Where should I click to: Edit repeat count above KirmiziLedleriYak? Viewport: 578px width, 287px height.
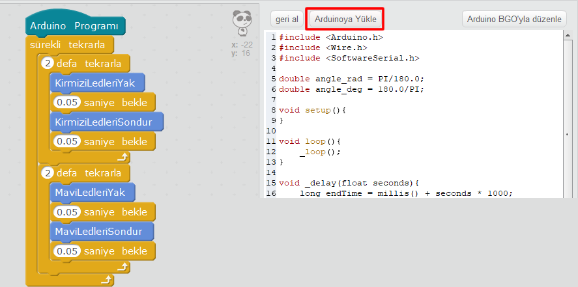point(47,63)
